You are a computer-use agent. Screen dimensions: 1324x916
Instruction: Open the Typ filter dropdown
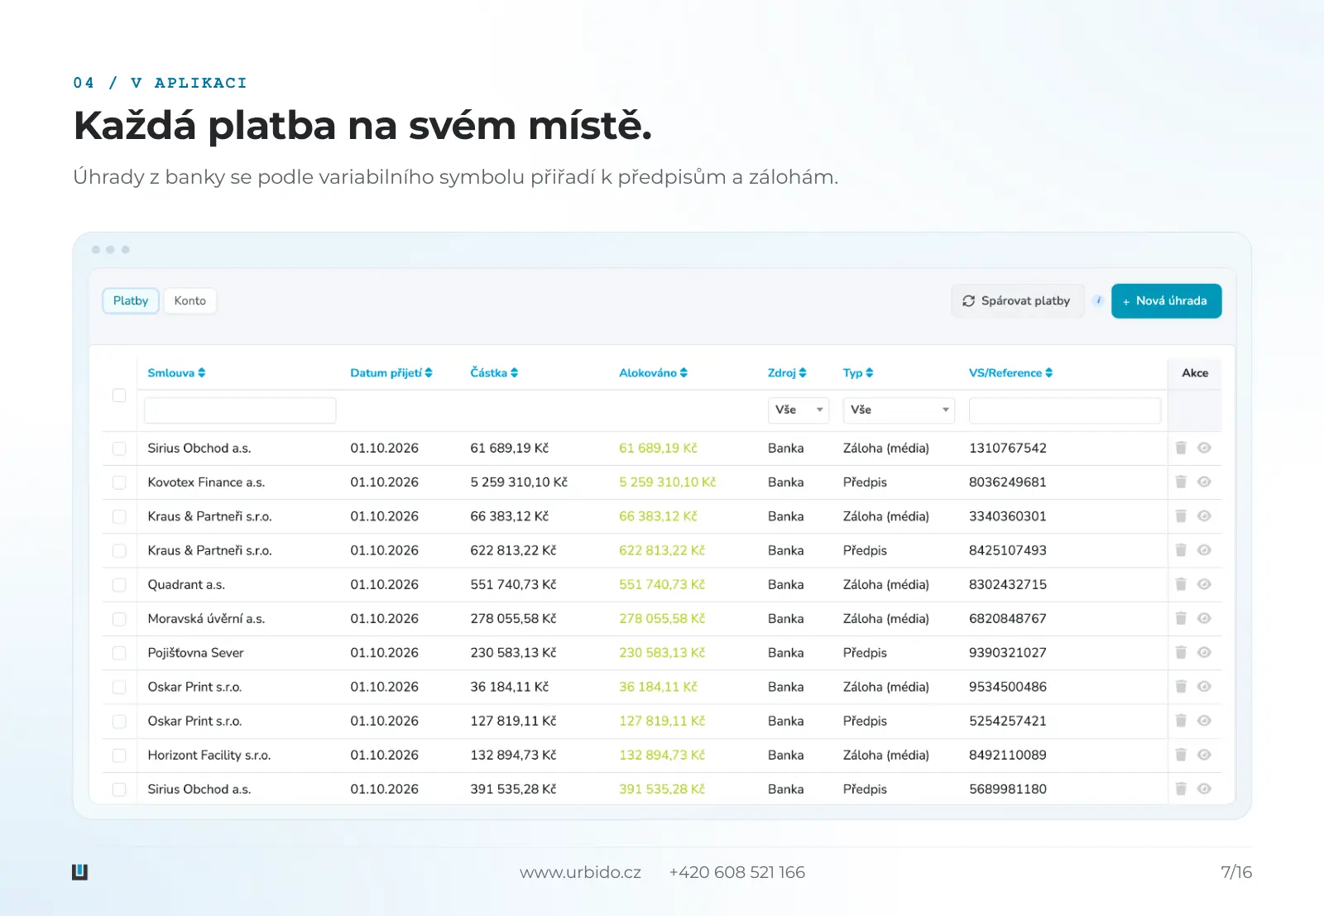[x=899, y=410]
